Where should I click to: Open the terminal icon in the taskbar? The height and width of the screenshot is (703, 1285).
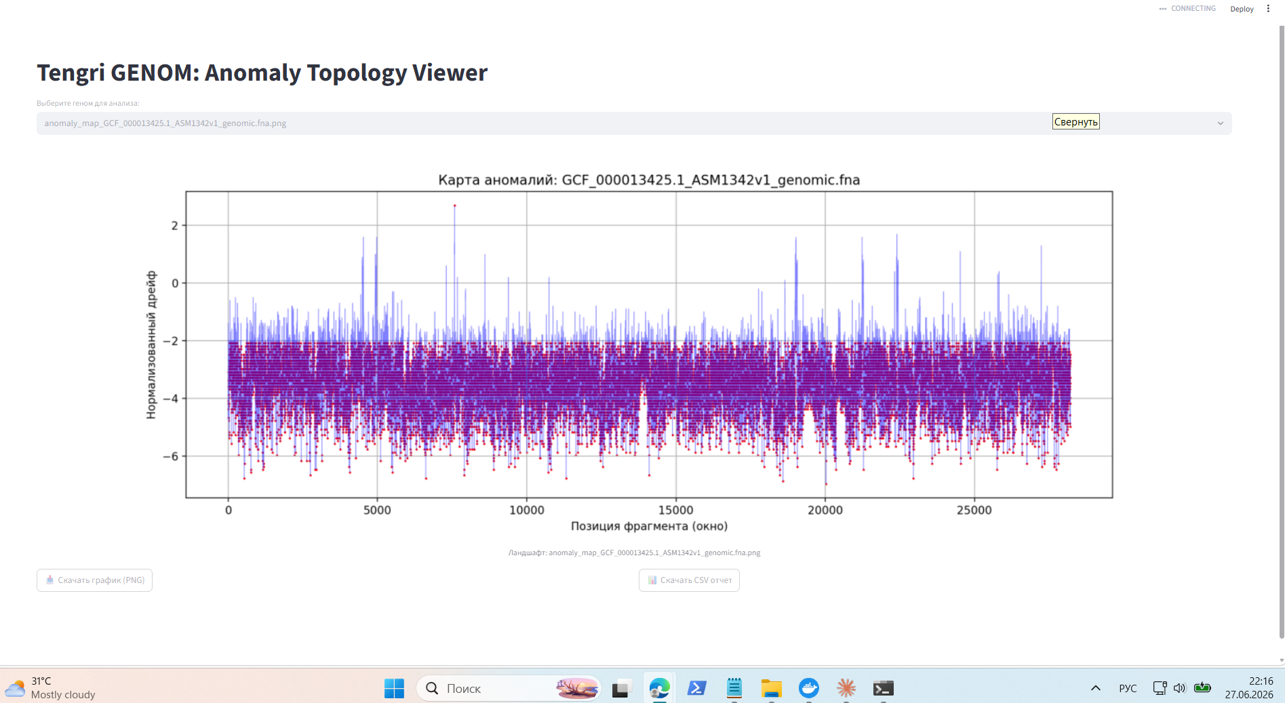[883, 688]
